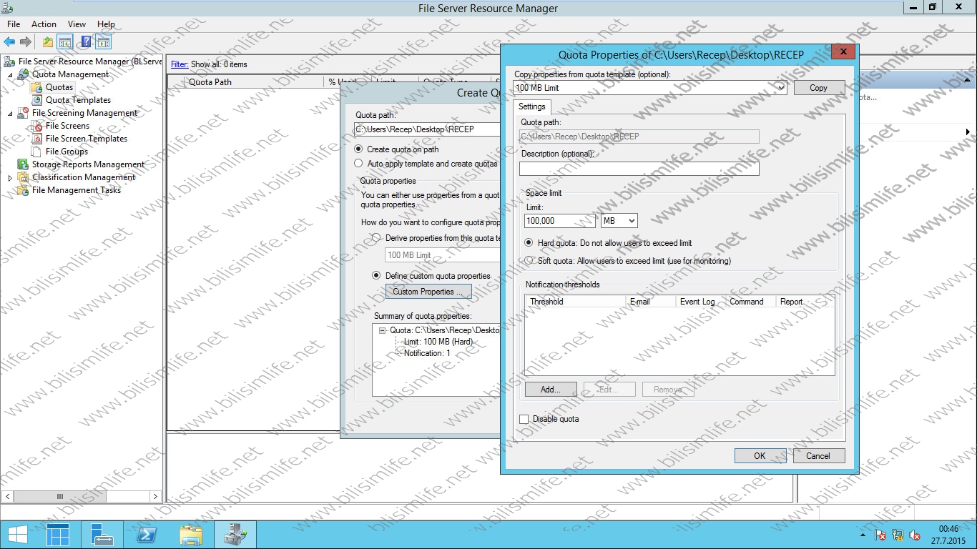The image size is (977, 549).
Task: Open the Storage Reports Management node icon
Action: (x=24, y=164)
